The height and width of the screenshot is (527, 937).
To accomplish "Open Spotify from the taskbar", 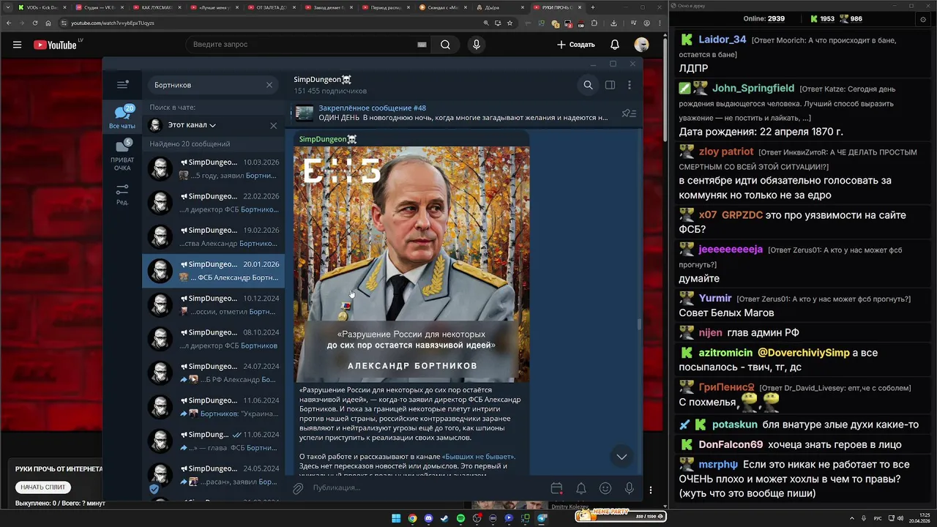I will tap(460, 518).
